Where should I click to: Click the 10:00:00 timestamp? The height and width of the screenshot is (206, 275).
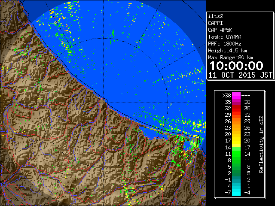tap(236, 66)
